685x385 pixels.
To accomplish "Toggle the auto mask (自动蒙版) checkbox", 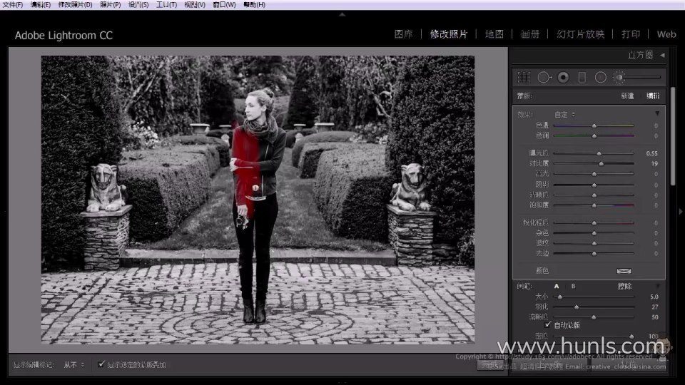I will [548, 324].
